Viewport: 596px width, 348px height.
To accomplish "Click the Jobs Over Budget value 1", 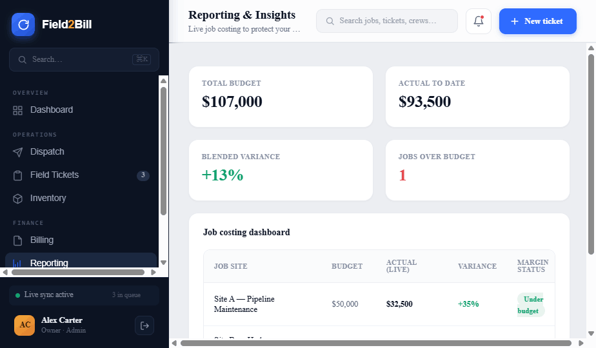I will click(x=402, y=175).
